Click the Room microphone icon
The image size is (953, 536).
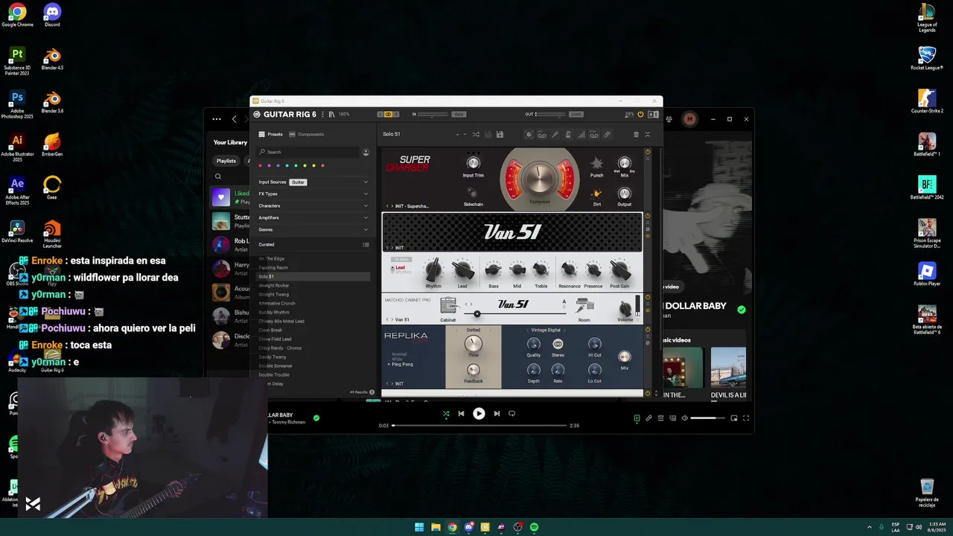(x=584, y=305)
